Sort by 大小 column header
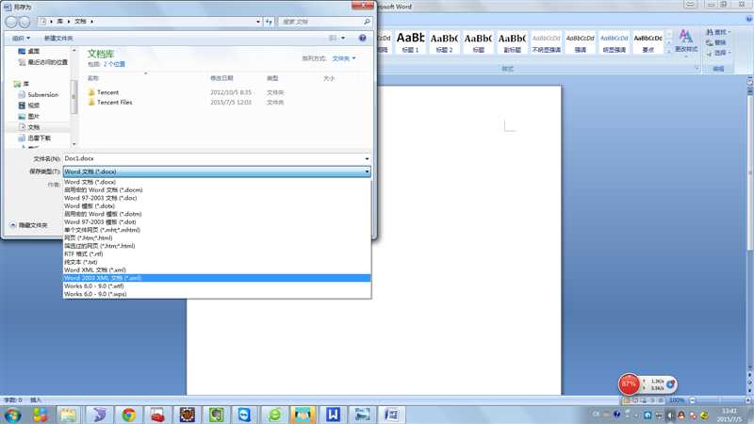The height and width of the screenshot is (424, 754). pyautogui.click(x=329, y=78)
